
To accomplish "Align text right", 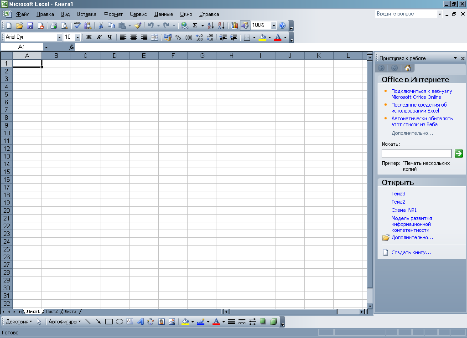I will click(x=144, y=37).
